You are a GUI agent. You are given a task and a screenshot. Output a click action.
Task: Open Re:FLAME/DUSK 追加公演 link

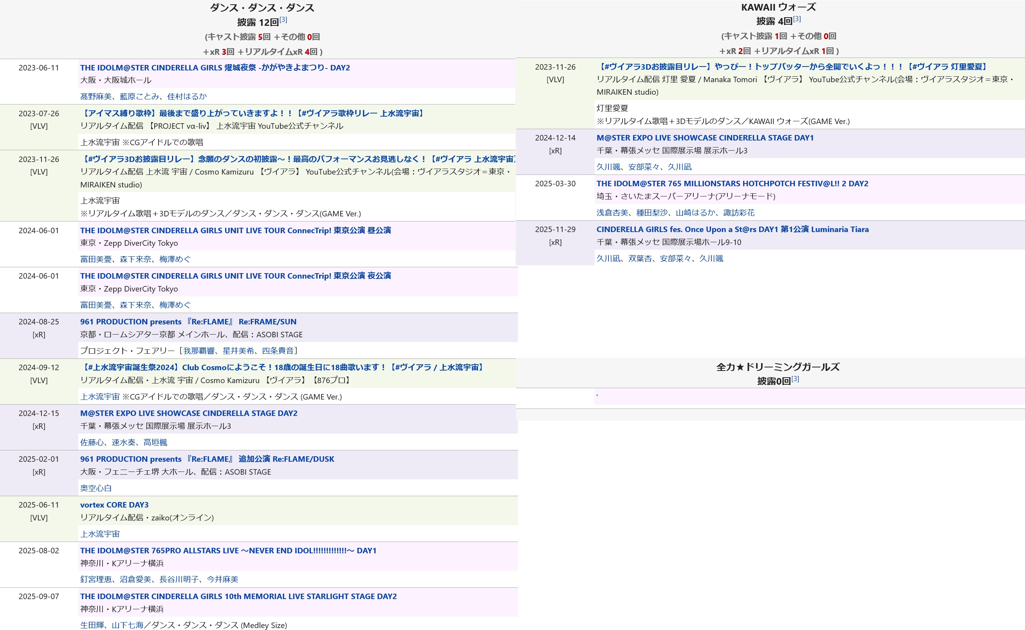pos(207,459)
